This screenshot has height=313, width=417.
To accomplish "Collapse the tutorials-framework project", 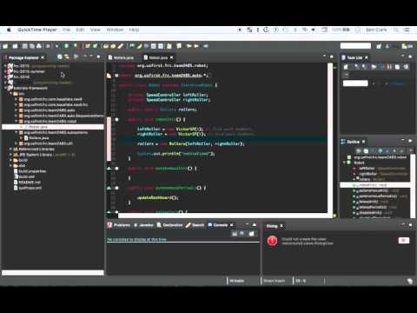I will pyautogui.click(x=5, y=88).
